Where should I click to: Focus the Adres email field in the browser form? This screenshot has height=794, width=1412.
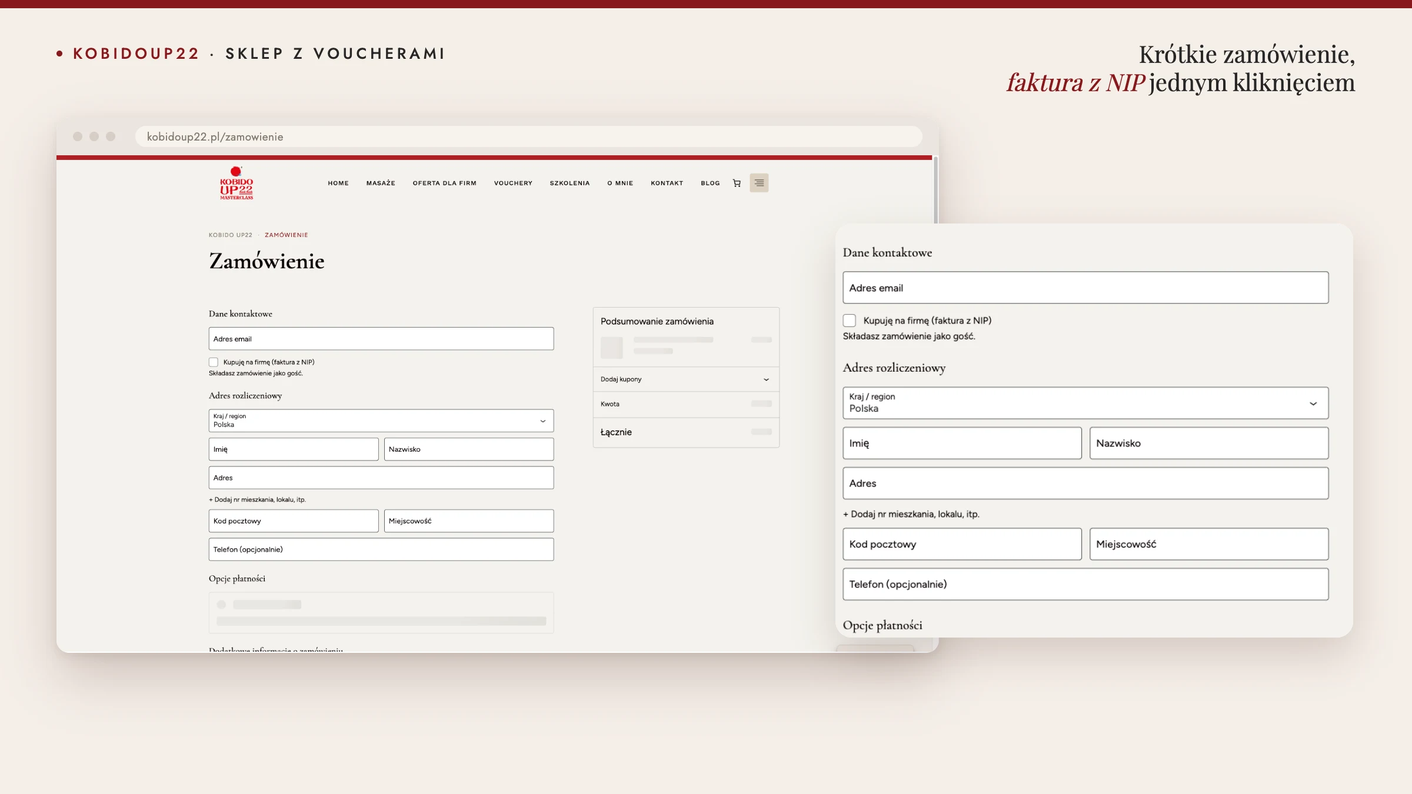pyautogui.click(x=381, y=339)
